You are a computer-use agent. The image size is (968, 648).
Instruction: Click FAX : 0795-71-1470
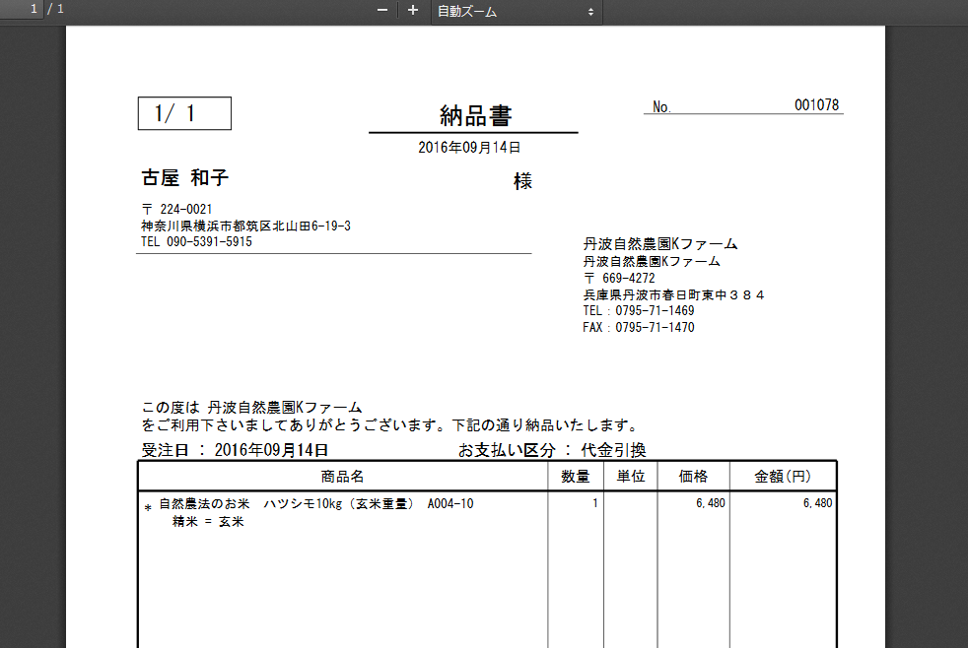coord(639,327)
